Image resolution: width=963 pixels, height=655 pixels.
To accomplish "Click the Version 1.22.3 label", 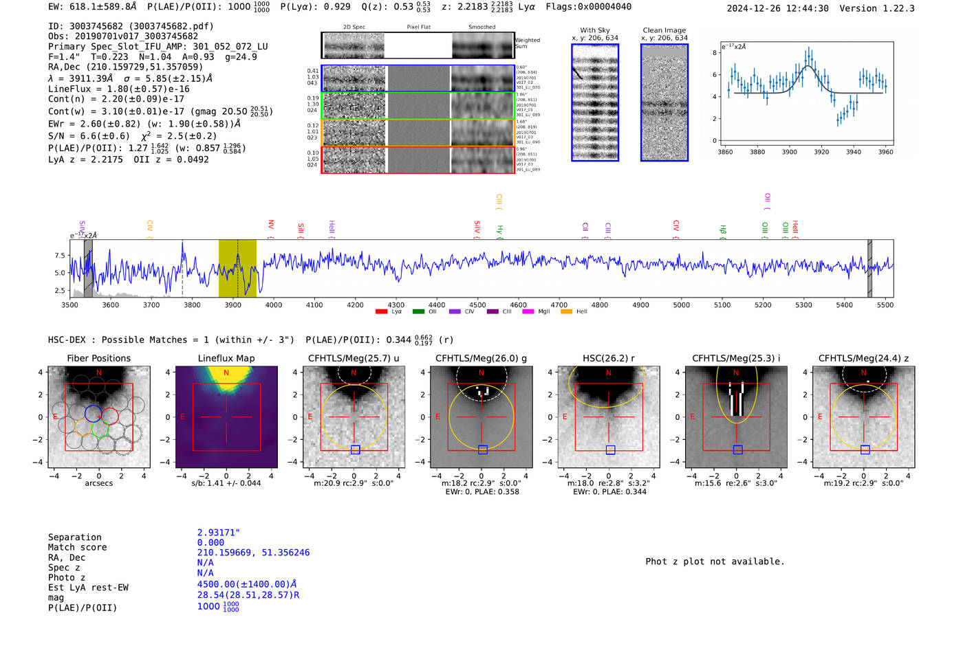I will tap(877, 8).
